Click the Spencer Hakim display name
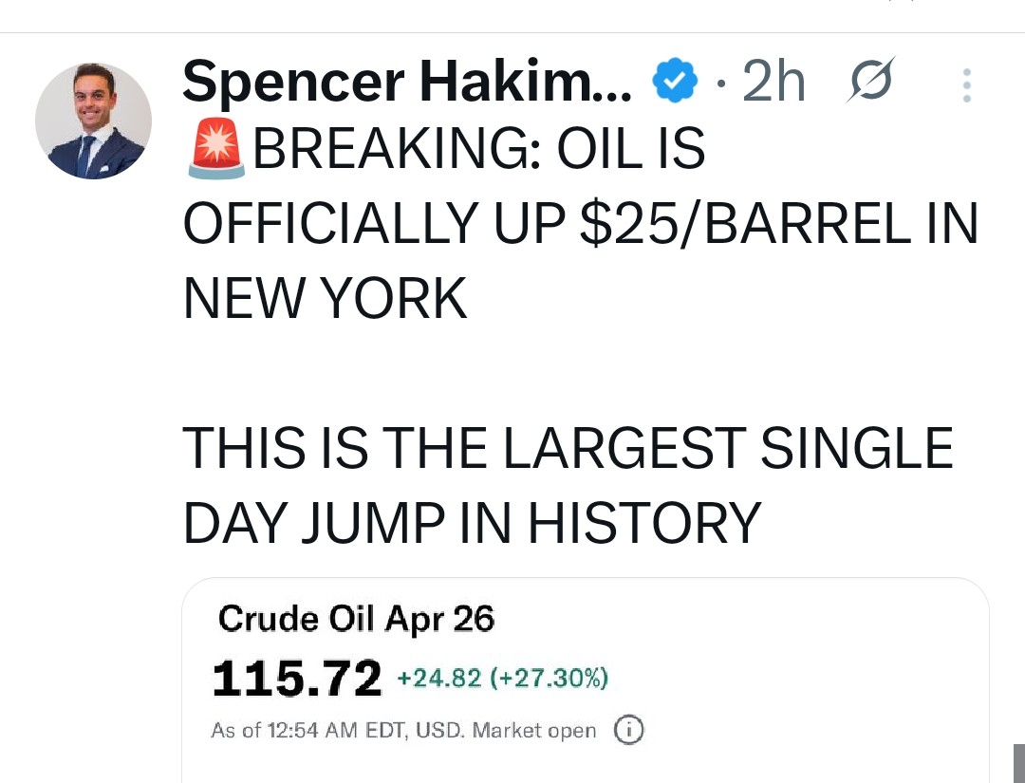The height and width of the screenshot is (783, 1025). coord(406,83)
